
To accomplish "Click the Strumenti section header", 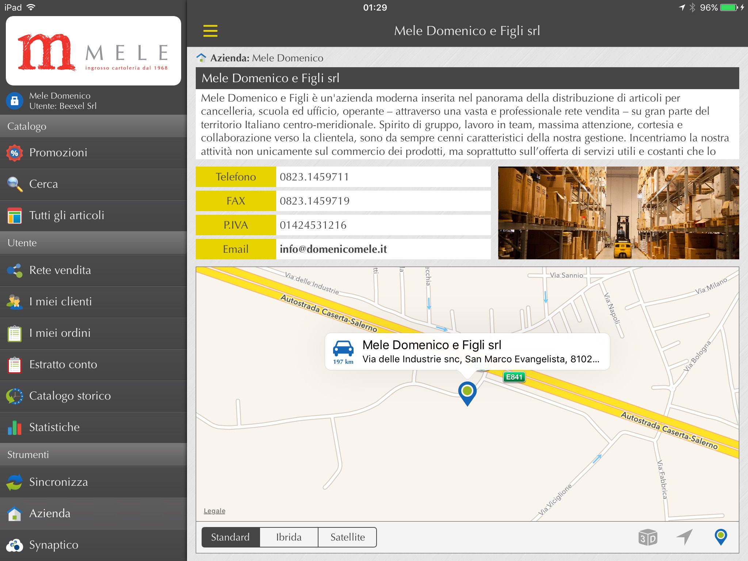I will [93, 455].
